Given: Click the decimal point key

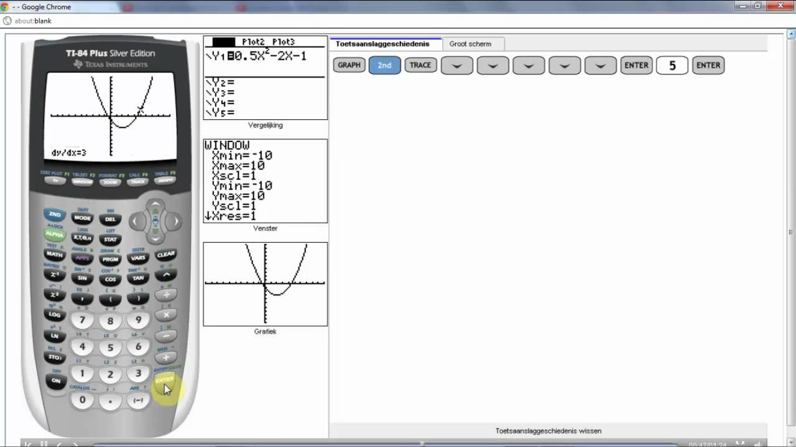Looking at the screenshot, I should tap(110, 401).
